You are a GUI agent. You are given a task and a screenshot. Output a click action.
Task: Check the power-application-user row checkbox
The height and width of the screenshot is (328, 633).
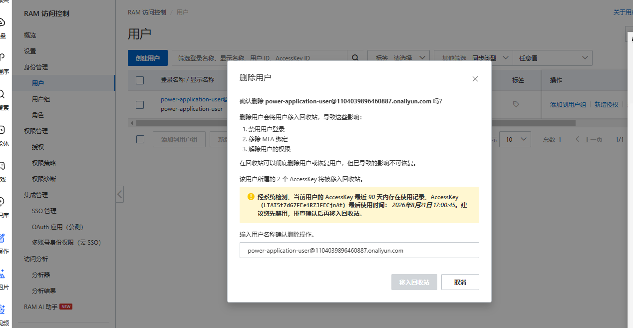(x=140, y=104)
